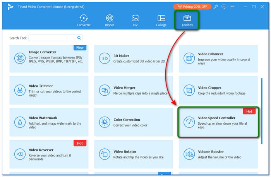Image resolution: width=271 pixels, height=177 pixels.
Task: Click the search magnifier icon
Action: [79, 38]
